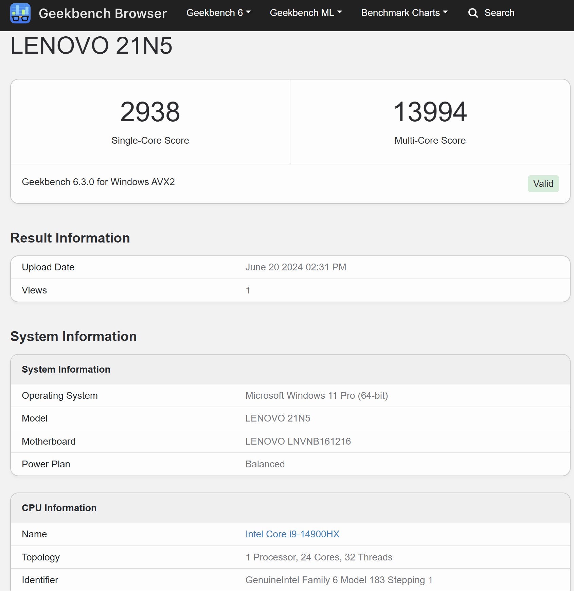Click the Search magnifier icon
Viewport: 574px width, 591px height.
coord(473,13)
